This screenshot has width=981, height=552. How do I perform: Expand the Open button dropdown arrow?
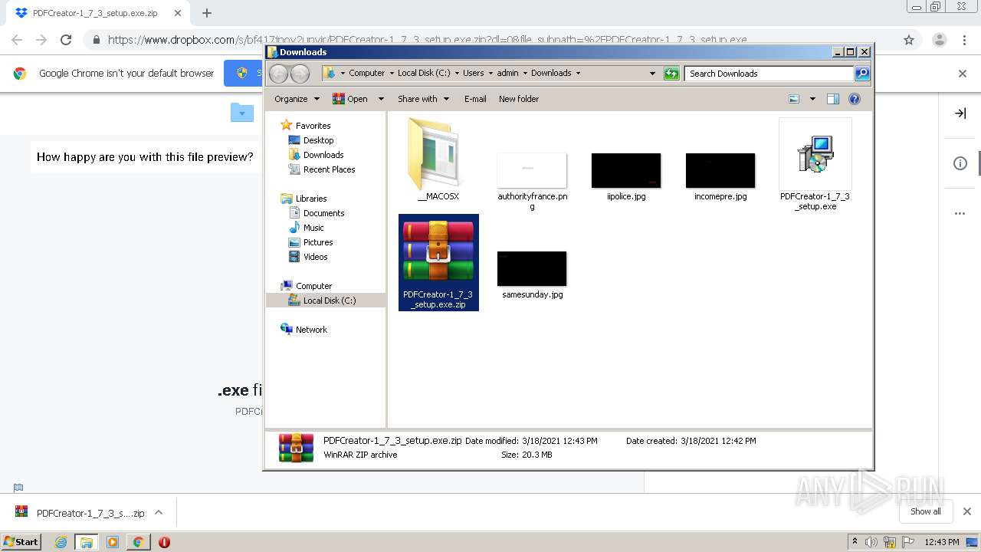tap(379, 99)
